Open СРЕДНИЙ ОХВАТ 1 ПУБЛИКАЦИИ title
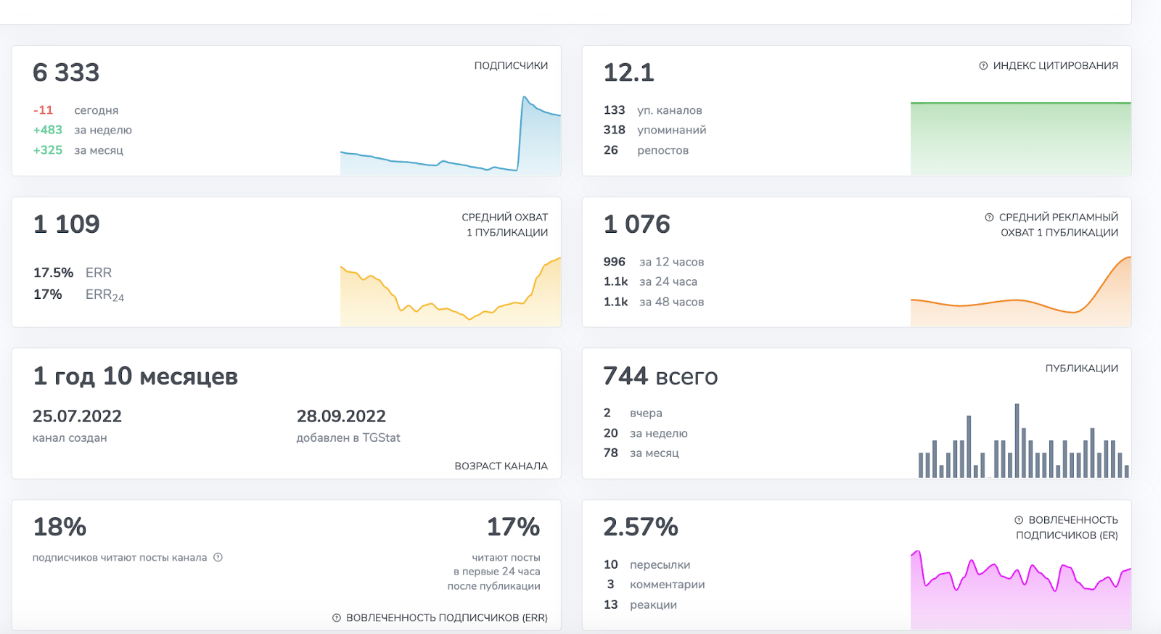Viewport: 1161px width, 634px height. 506,225
